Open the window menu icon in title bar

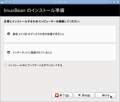[2, 2]
